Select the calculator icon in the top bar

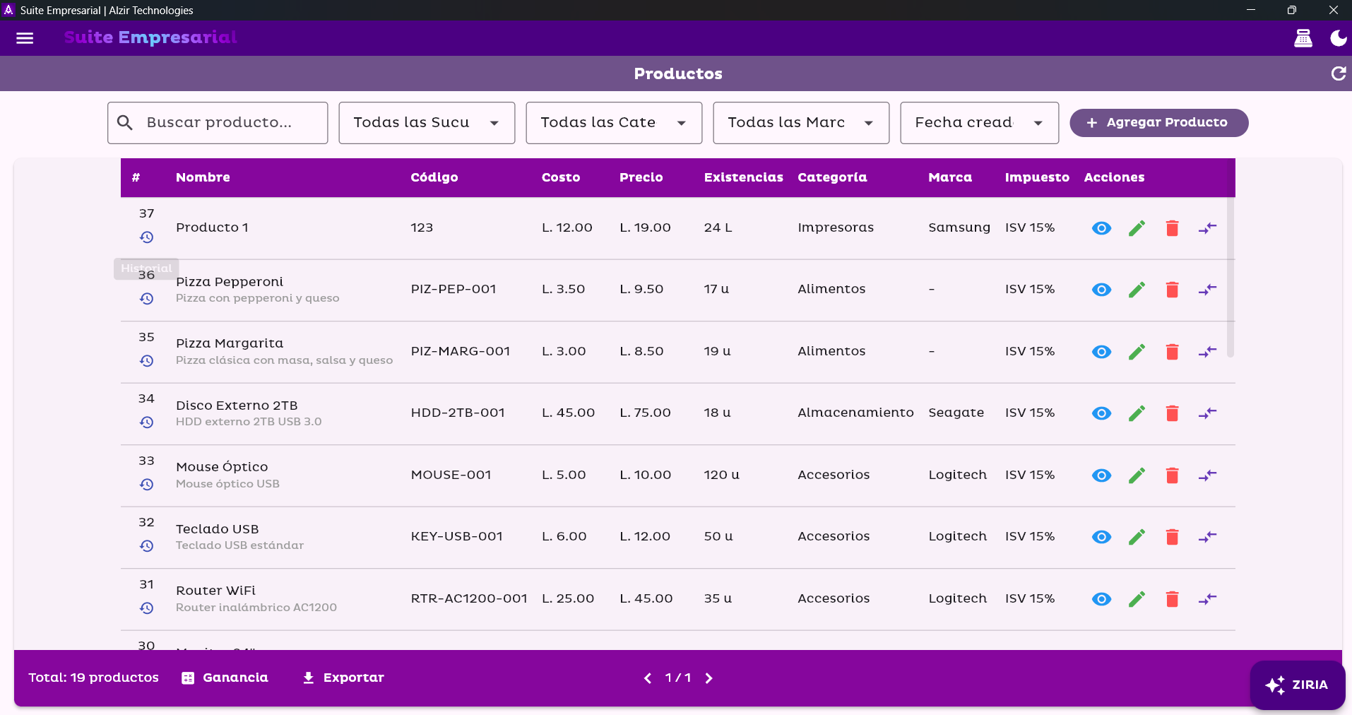[1303, 38]
